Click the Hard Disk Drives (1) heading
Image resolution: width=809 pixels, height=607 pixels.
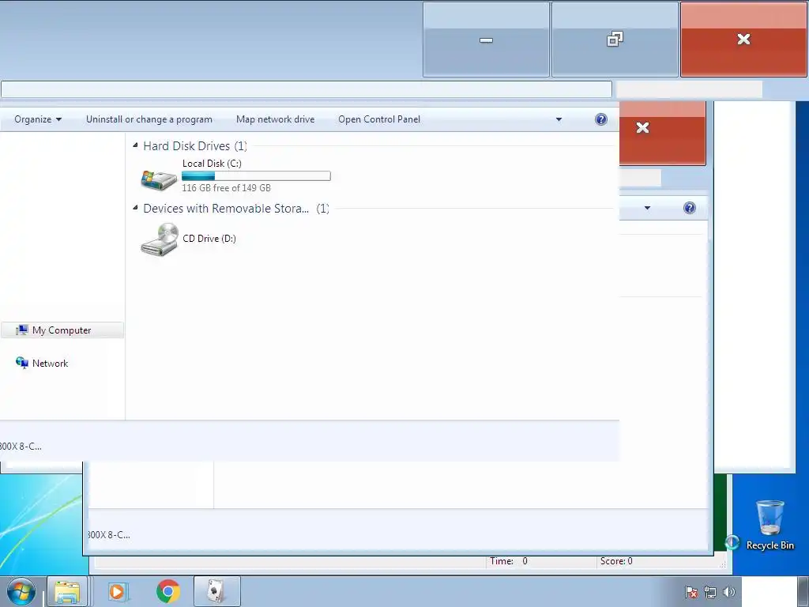[195, 146]
